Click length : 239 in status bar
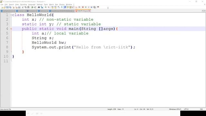 click(x=112, y=109)
